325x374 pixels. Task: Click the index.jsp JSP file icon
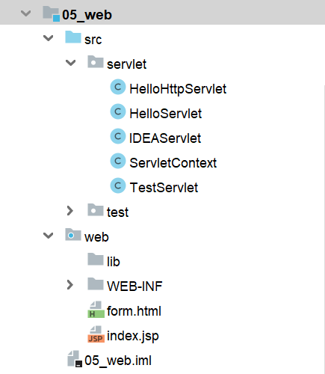tap(96, 334)
